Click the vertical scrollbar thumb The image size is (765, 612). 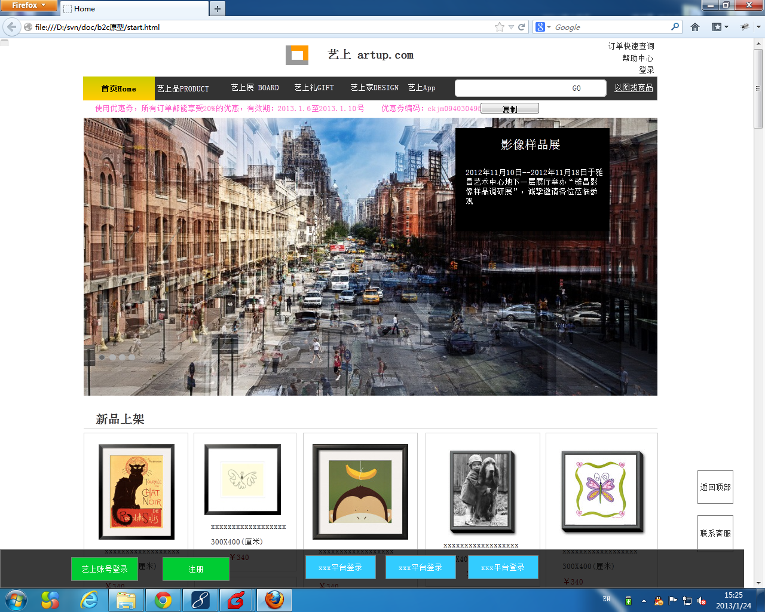tap(758, 88)
